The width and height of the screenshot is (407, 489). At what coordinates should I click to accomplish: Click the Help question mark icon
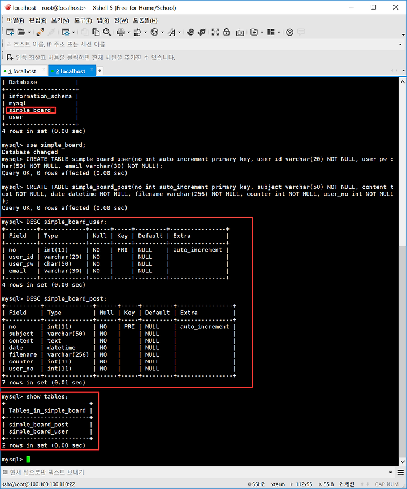click(x=290, y=32)
